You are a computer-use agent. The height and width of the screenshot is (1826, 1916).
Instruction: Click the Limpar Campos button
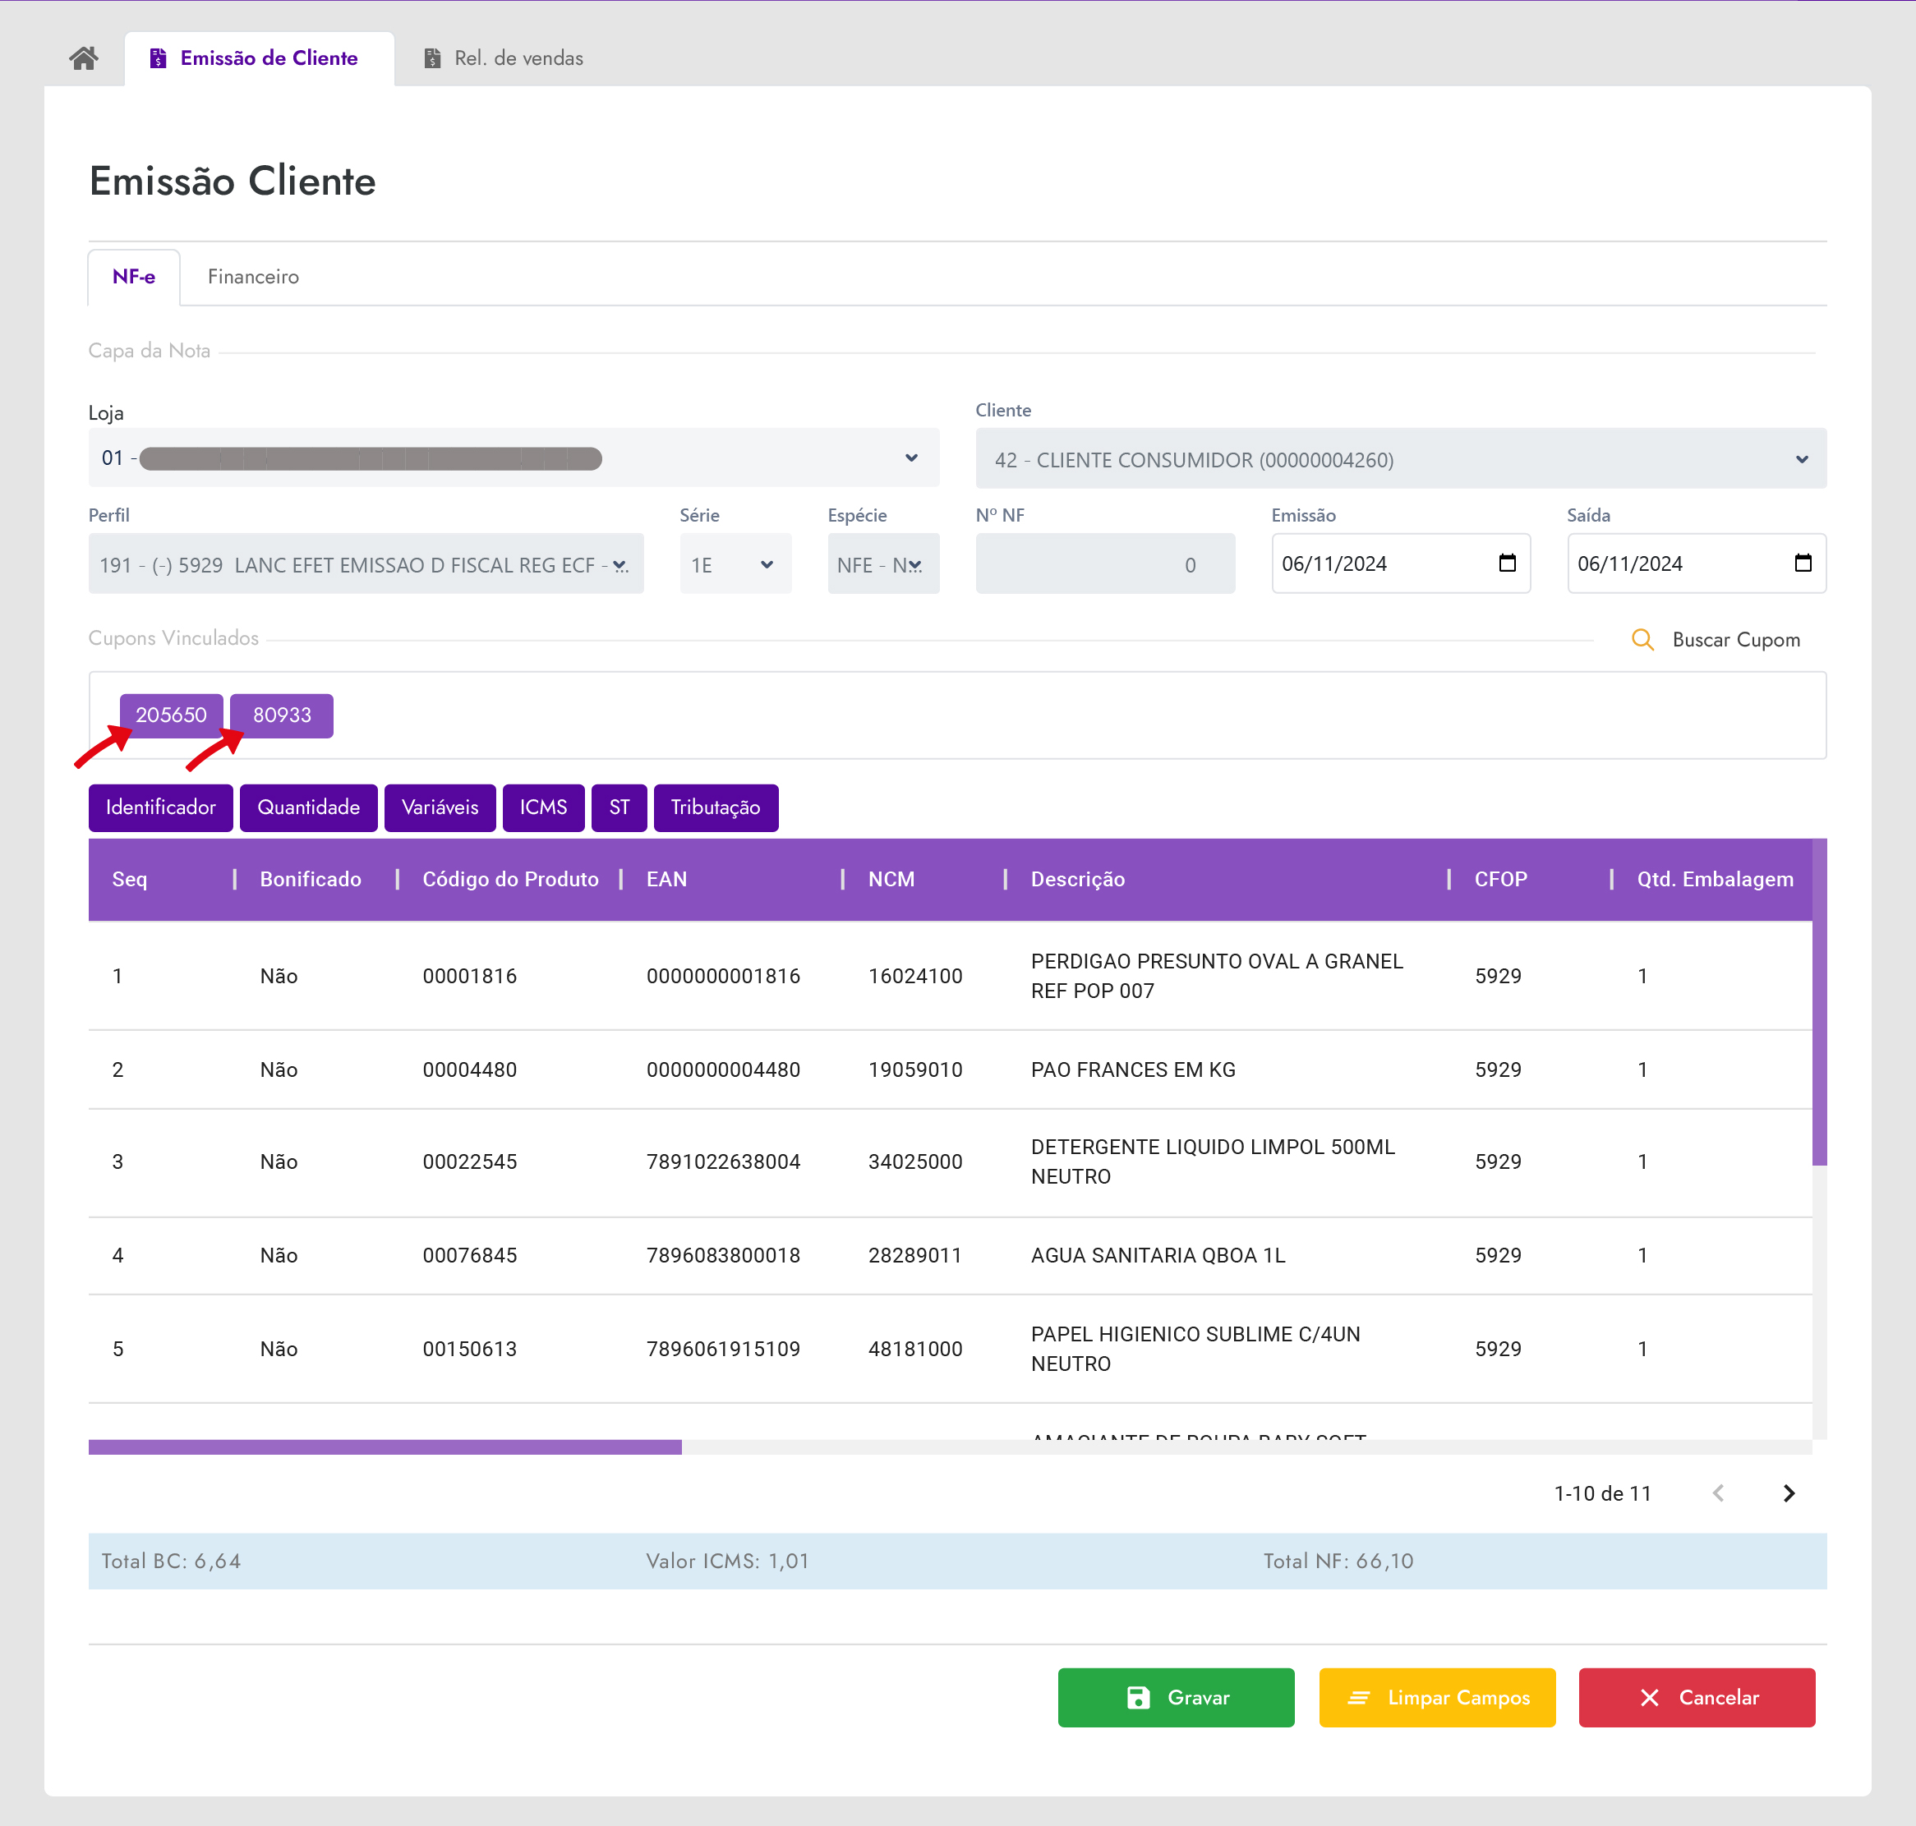[1436, 1698]
